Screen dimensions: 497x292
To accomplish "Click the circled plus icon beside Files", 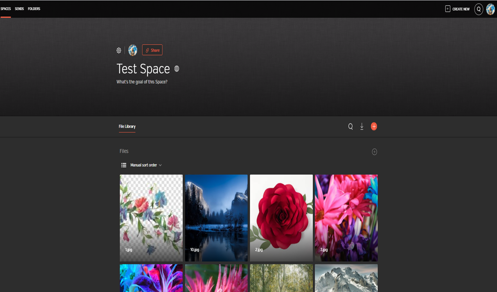I will click(x=374, y=152).
